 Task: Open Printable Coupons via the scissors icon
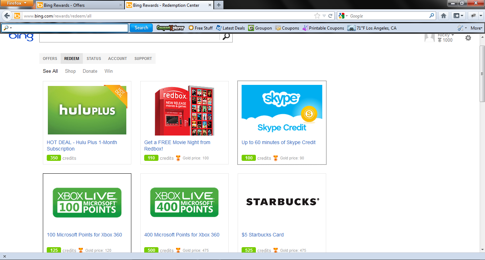304,28
